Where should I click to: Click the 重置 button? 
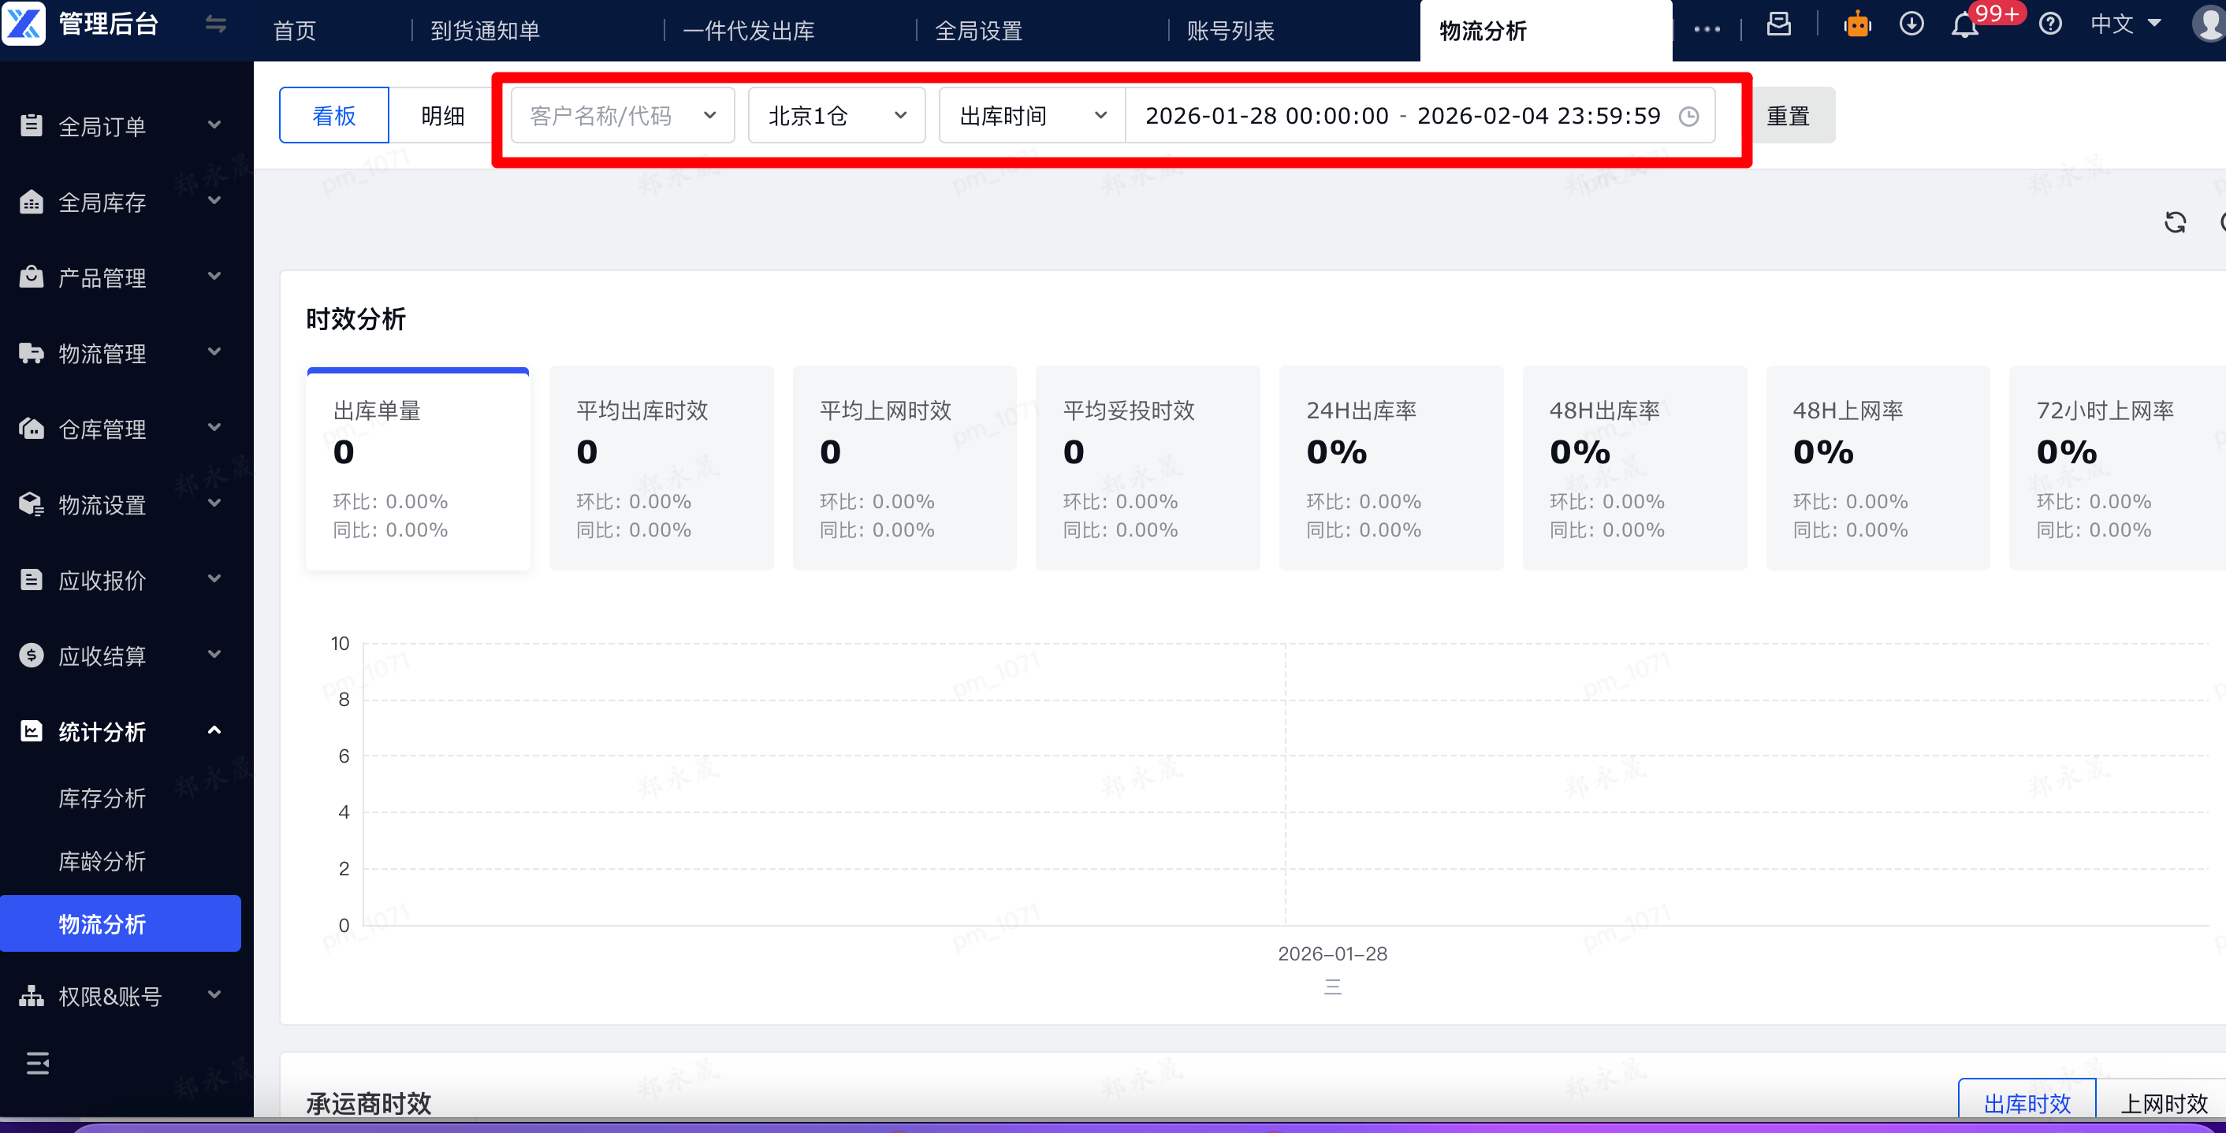[x=1788, y=116]
